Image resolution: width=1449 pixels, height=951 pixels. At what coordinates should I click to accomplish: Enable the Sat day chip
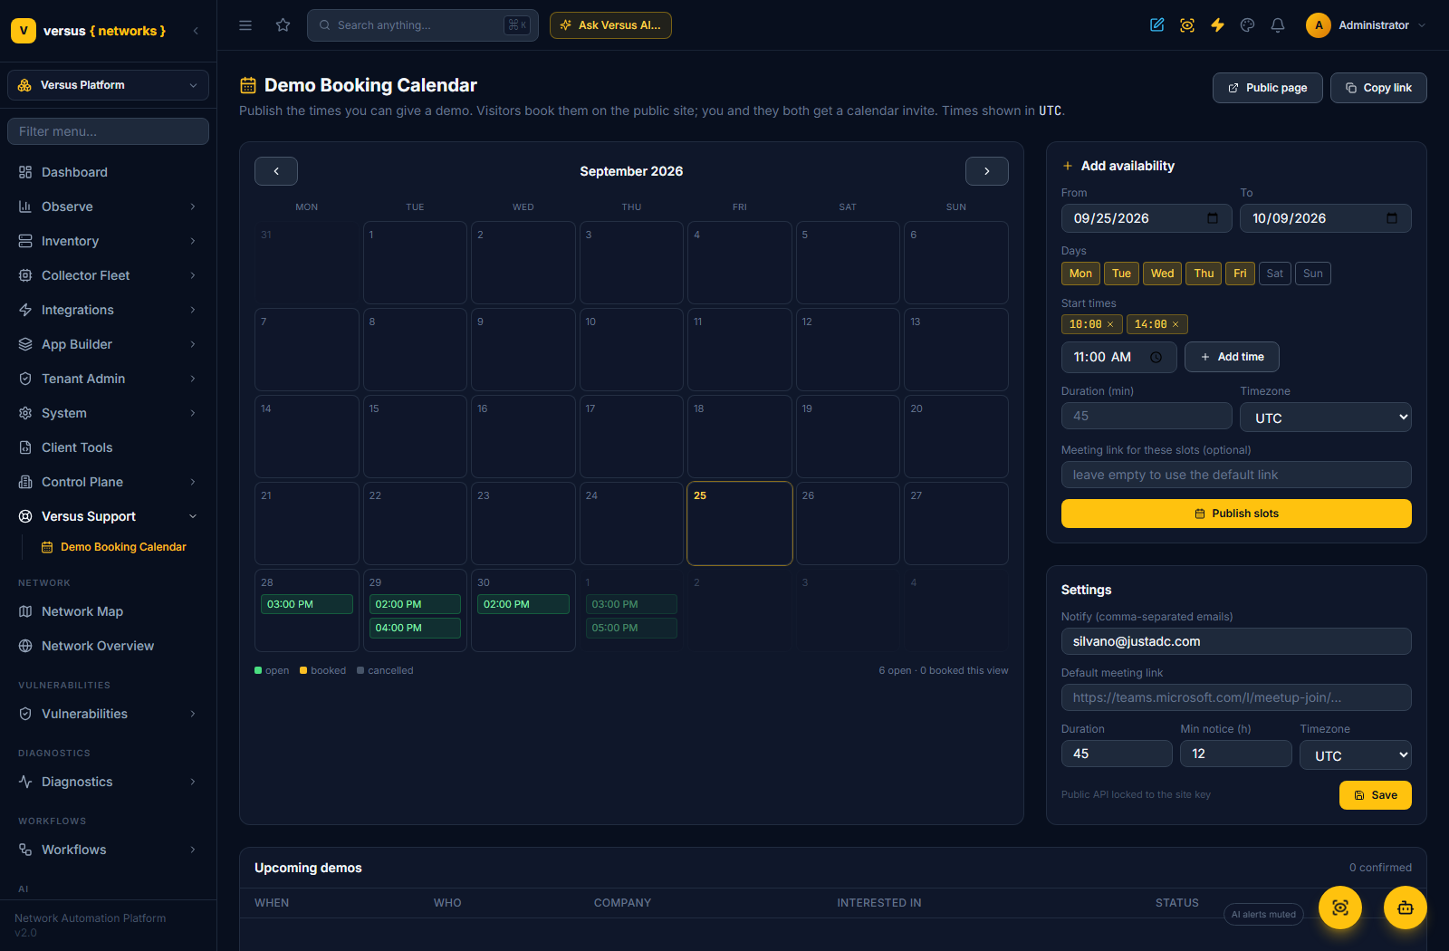pos(1275,274)
